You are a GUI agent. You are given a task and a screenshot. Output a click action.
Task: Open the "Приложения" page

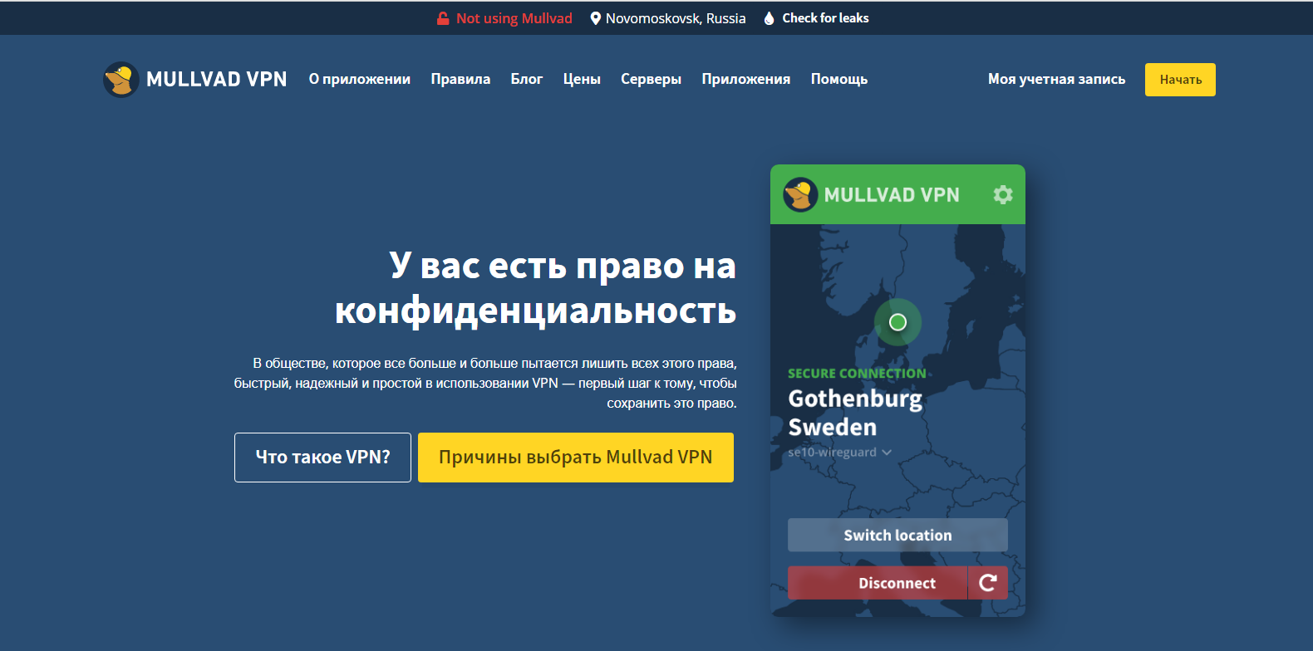coord(746,79)
